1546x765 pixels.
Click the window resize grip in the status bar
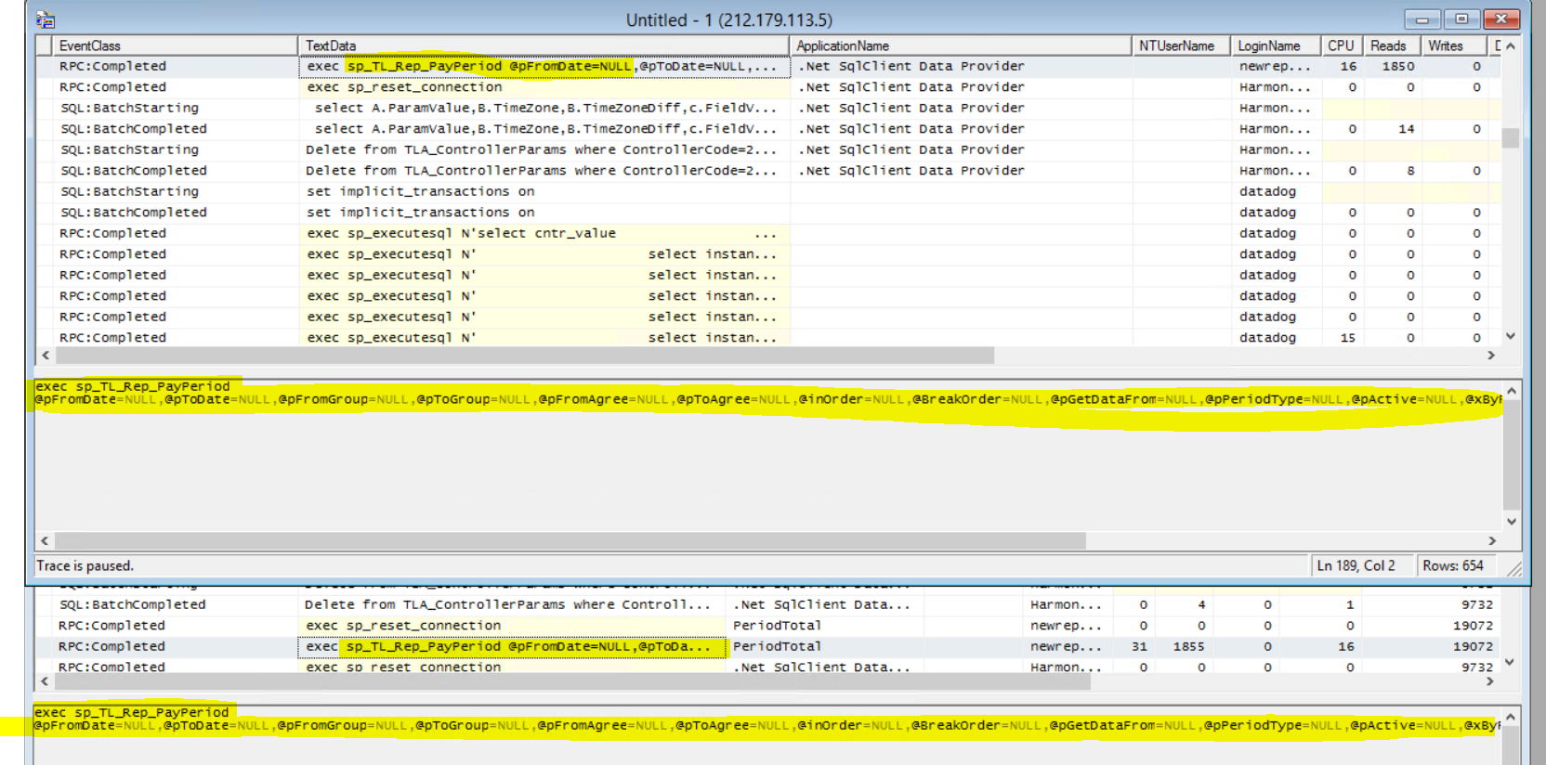pyautogui.click(x=1514, y=568)
